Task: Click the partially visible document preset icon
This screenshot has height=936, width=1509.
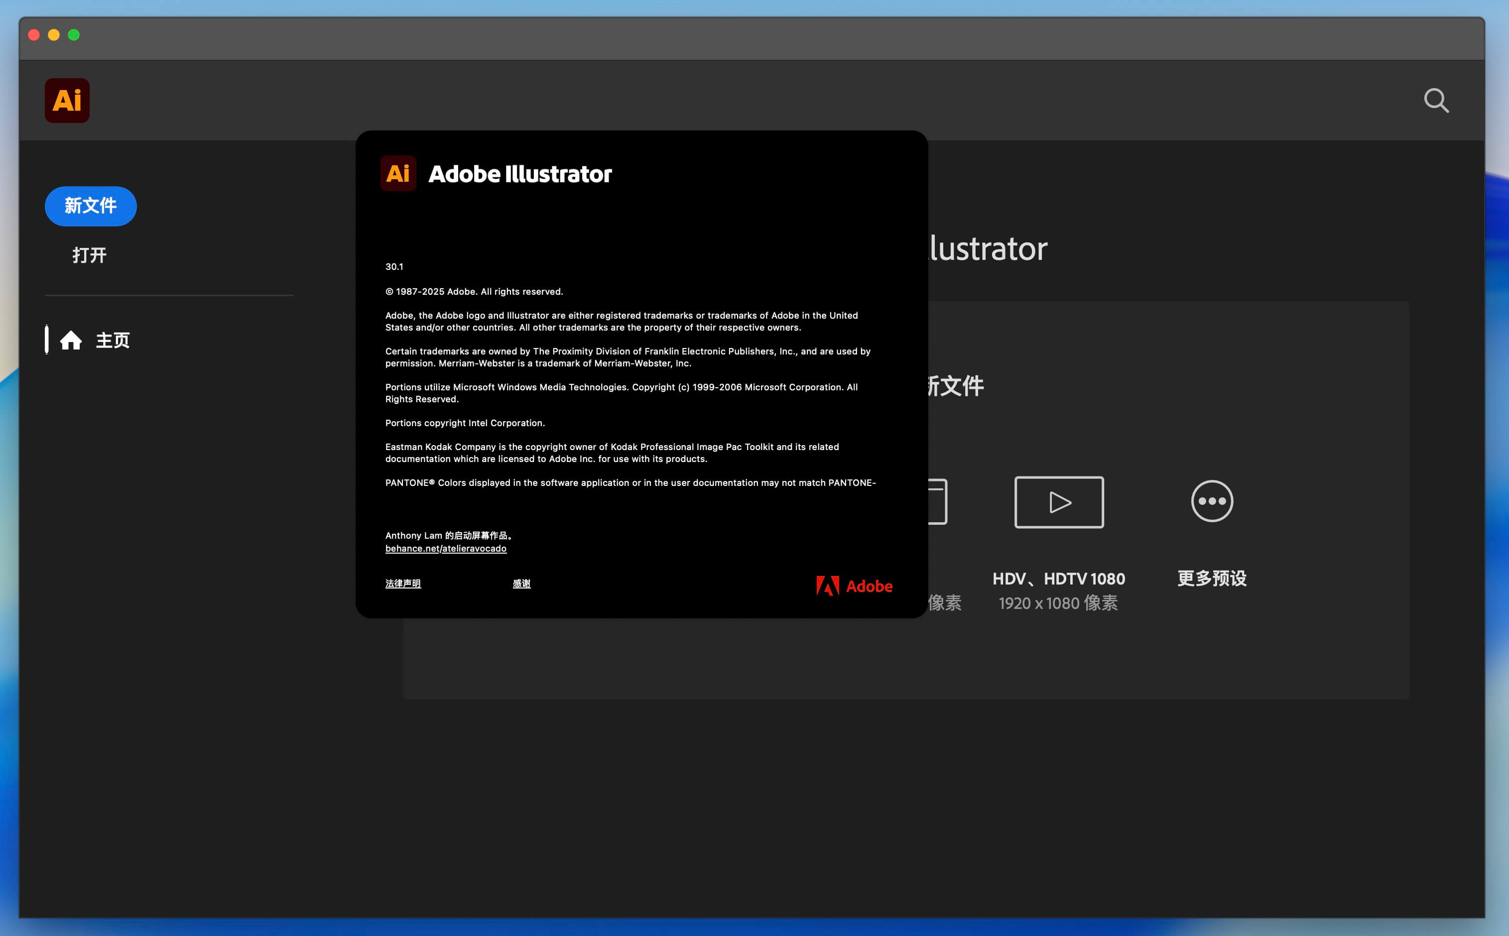Action: click(936, 501)
